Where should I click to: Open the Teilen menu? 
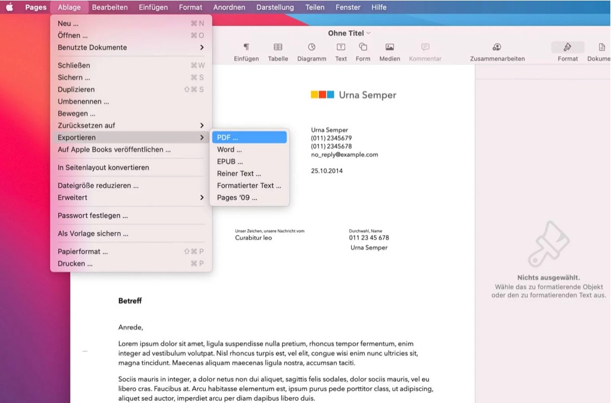[x=314, y=7]
